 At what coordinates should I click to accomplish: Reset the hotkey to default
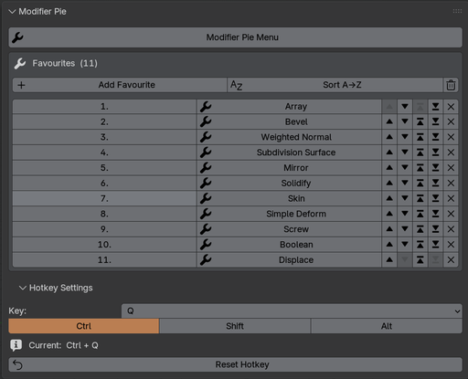[235, 364]
